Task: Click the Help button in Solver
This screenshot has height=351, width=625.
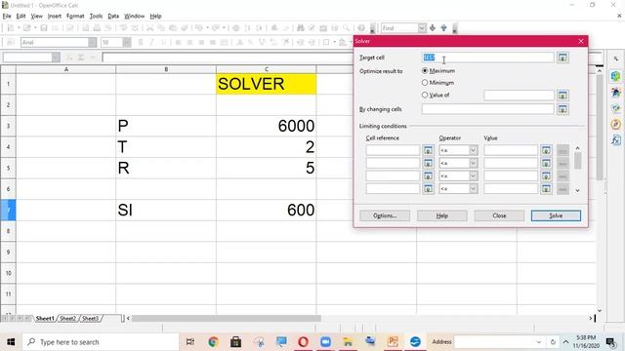Action: point(442,215)
